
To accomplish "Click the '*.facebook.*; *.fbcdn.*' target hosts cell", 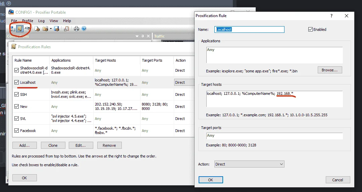I will click(117, 130).
